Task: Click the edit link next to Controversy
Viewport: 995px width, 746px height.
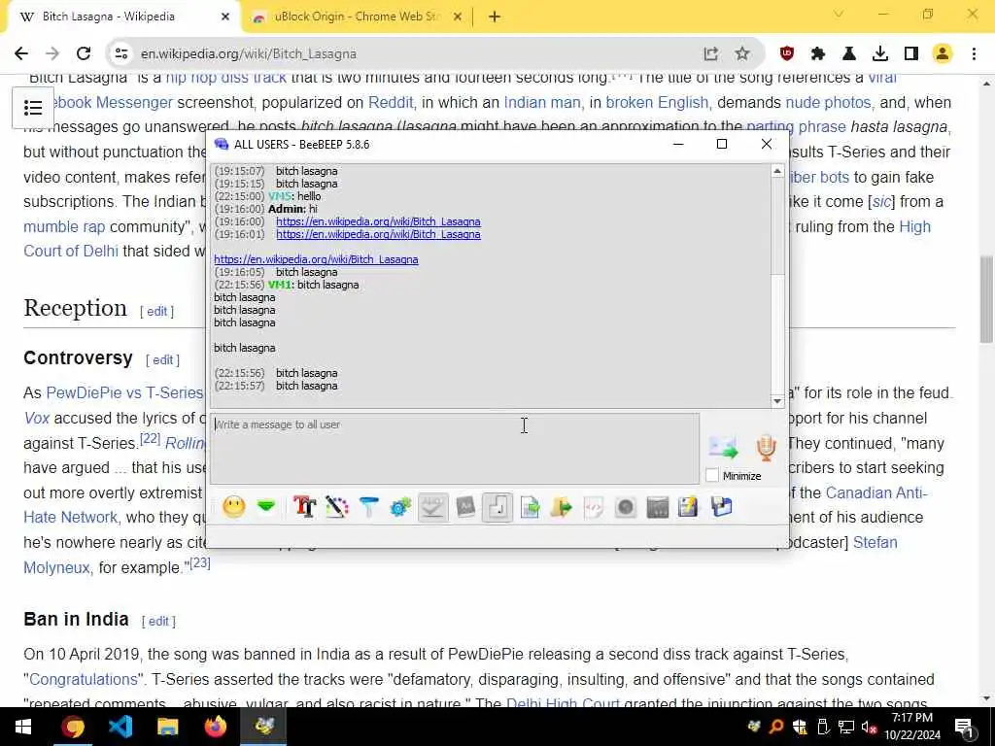Action: tap(162, 360)
